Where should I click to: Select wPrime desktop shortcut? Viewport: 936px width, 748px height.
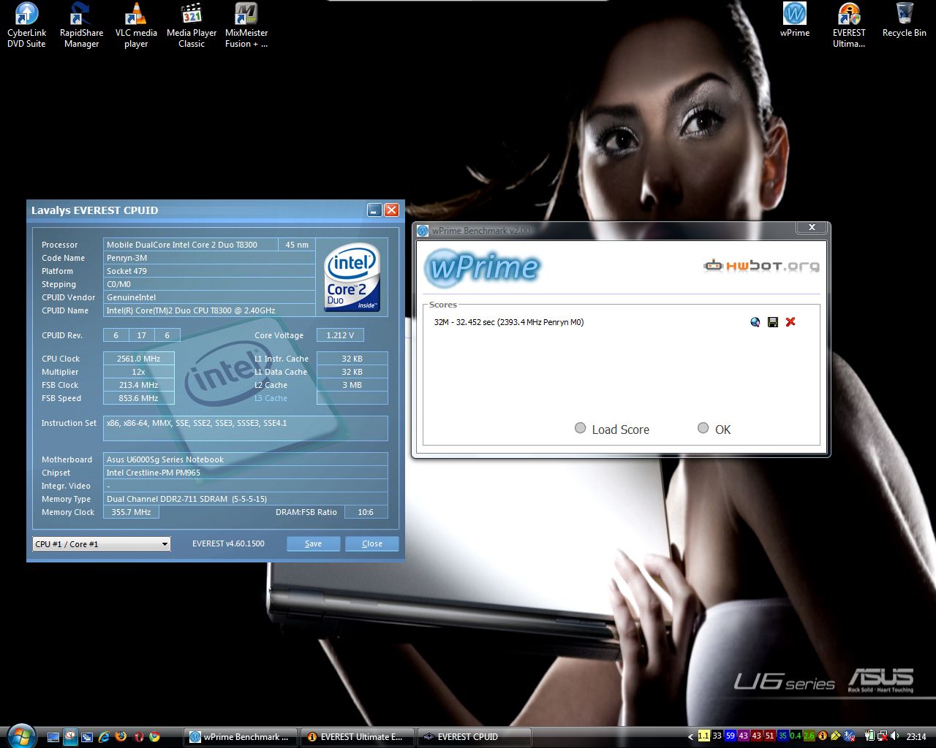point(795,20)
